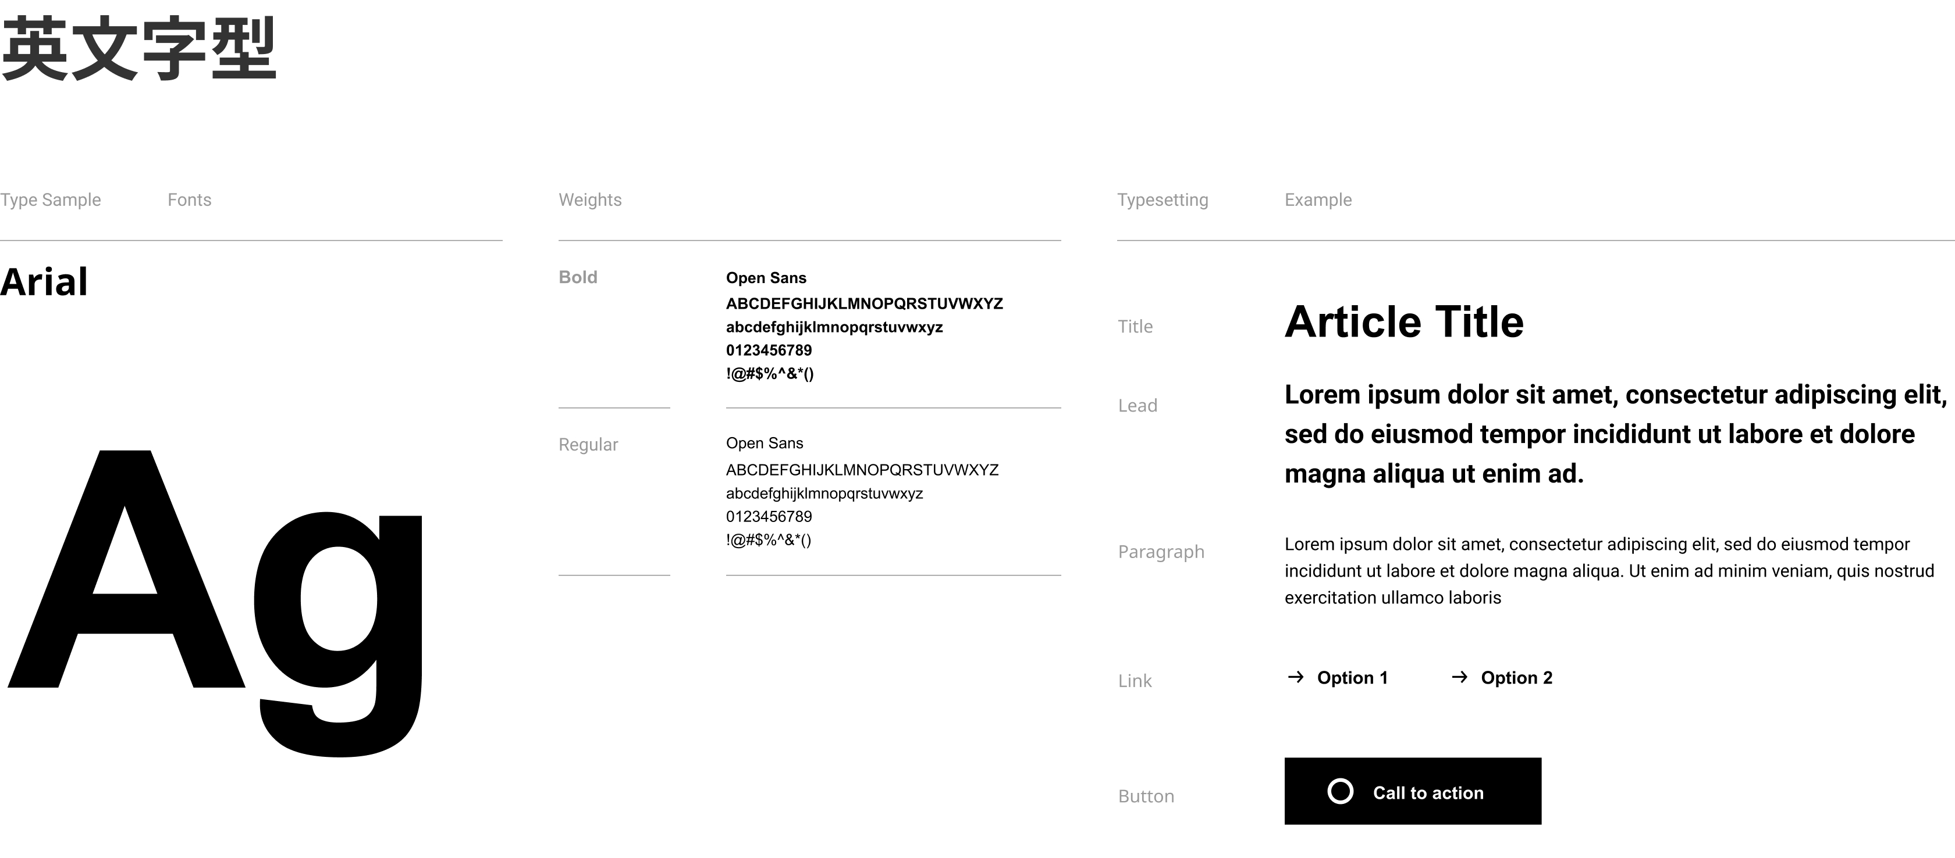Click the Arial font name

point(45,282)
